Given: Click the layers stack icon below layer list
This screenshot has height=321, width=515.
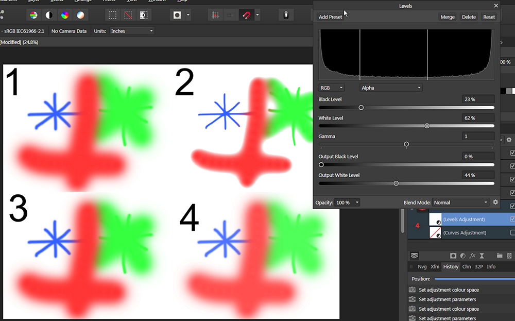Looking at the screenshot, I should coord(415,256).
